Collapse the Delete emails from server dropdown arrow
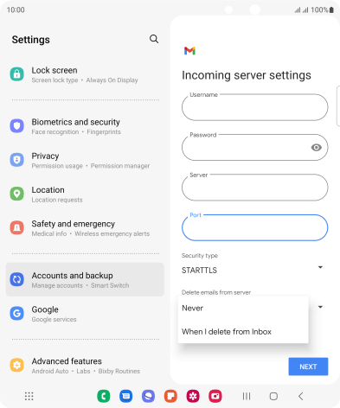 [320, 307]
